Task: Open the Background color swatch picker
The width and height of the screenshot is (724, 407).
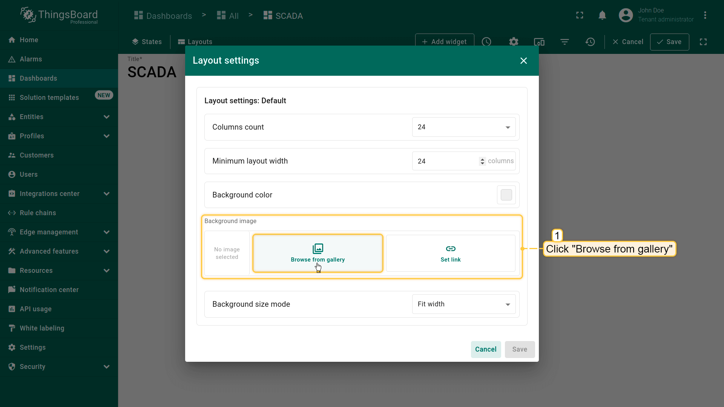Action: [x=506, y=195]
